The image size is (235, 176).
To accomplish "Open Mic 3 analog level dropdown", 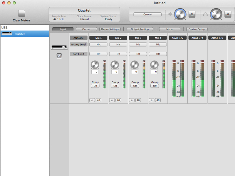I will tap(138, 45).
